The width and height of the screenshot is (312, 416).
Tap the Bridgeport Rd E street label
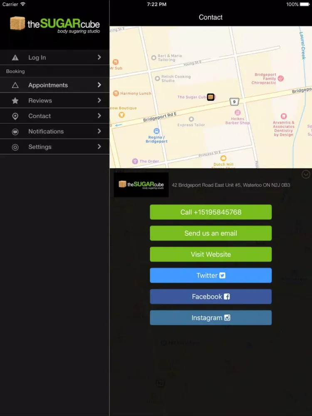[160, 117]
